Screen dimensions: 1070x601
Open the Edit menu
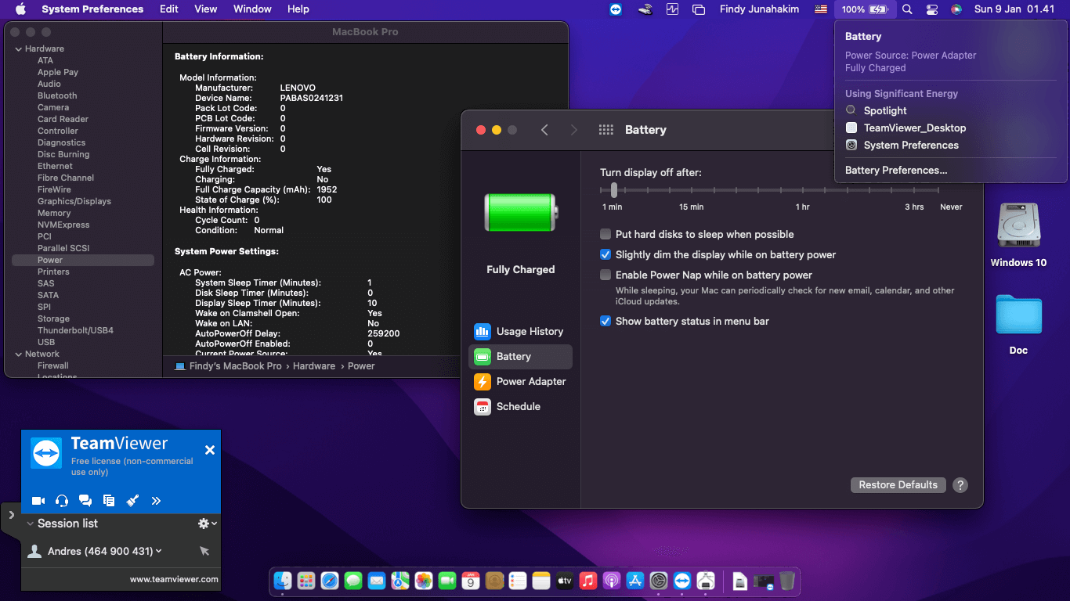(169, 9)
